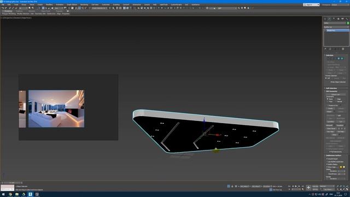The height and width of the screenshot is (197, 350).
Task: Expand the Soft Selection rollout
Action: tap(336, 88)
